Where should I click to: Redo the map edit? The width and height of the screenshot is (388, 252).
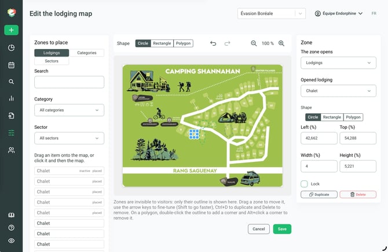point(227,43)
